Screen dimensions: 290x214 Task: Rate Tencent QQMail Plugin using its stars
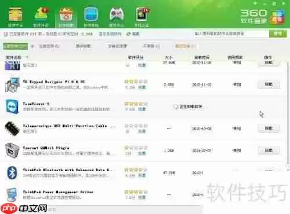click(136, 148)
